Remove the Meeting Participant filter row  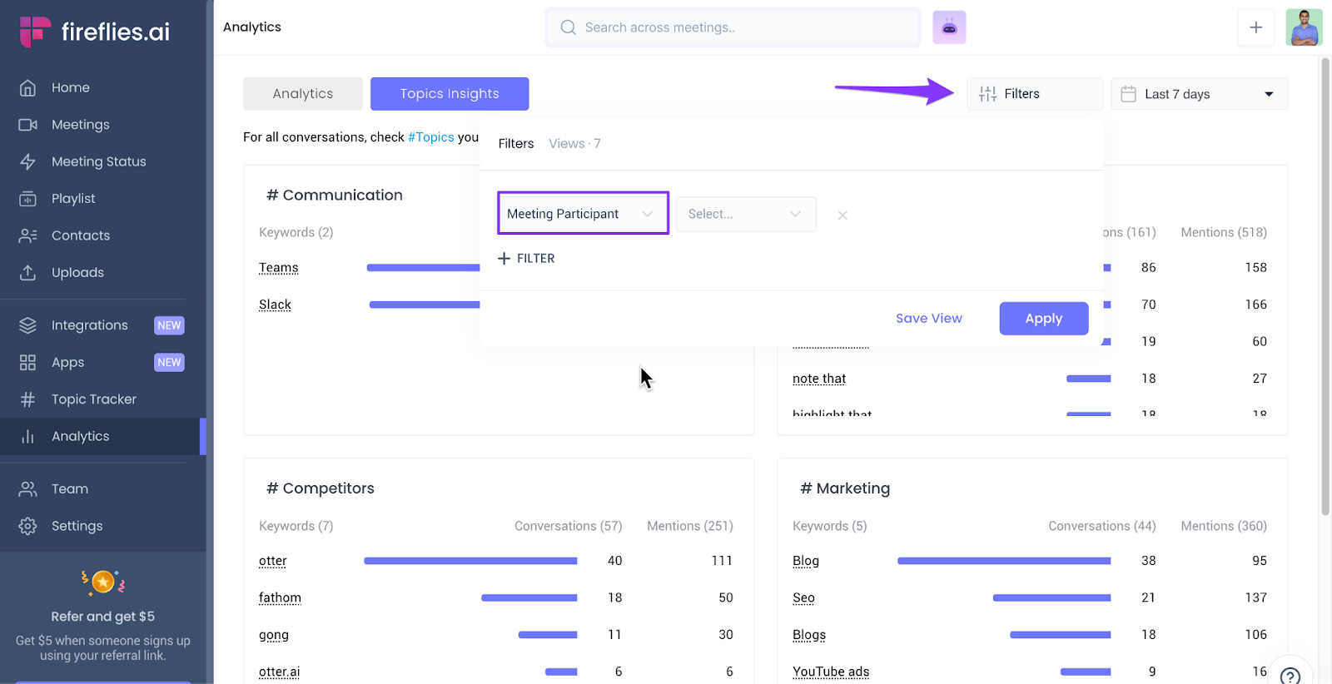[x=842, y=216]
